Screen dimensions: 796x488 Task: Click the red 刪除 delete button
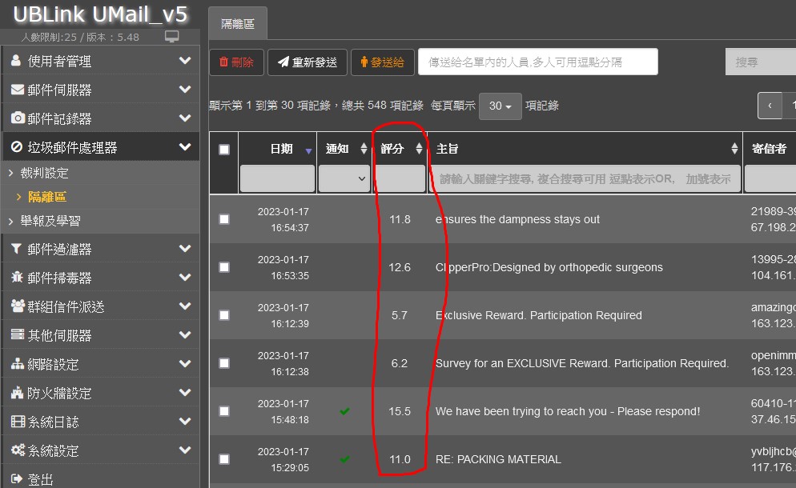coord(236,62)
